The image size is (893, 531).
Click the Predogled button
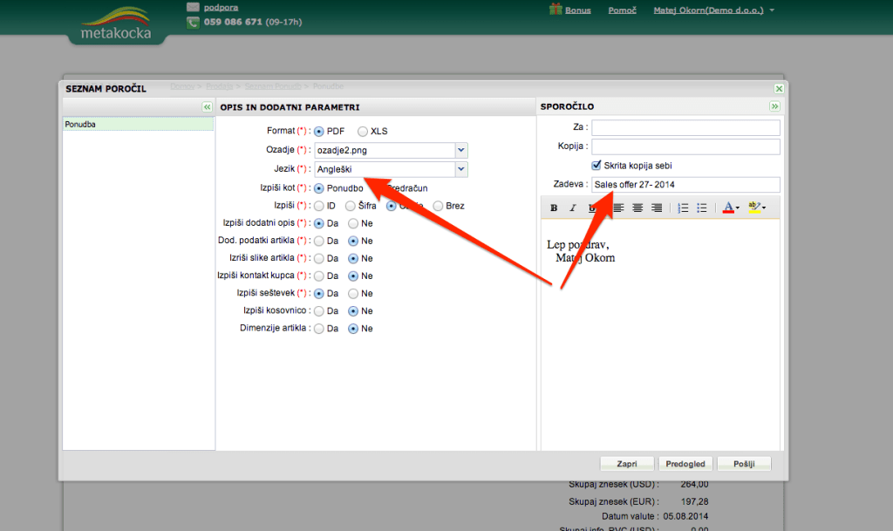tap(685, 464)
